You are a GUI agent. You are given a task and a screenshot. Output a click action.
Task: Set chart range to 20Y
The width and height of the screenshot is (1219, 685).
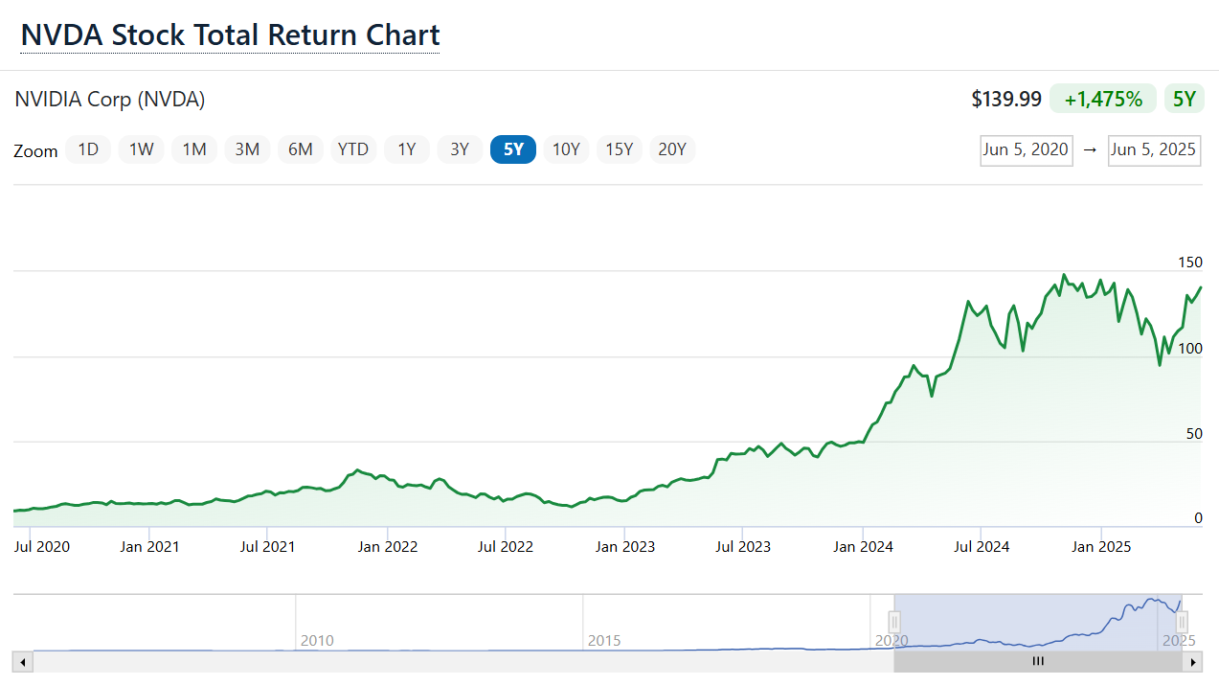pyautogui.click(x=672, y=149)
